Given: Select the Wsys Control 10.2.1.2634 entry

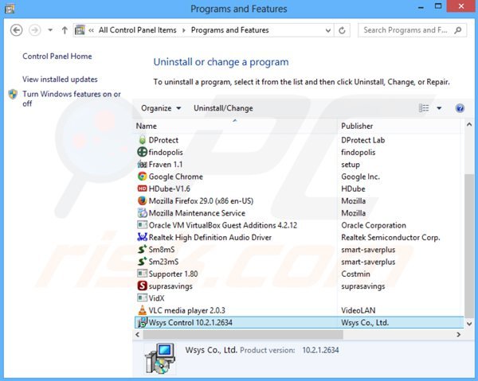Looking at the screenshot, I should (x=299, y=323).
